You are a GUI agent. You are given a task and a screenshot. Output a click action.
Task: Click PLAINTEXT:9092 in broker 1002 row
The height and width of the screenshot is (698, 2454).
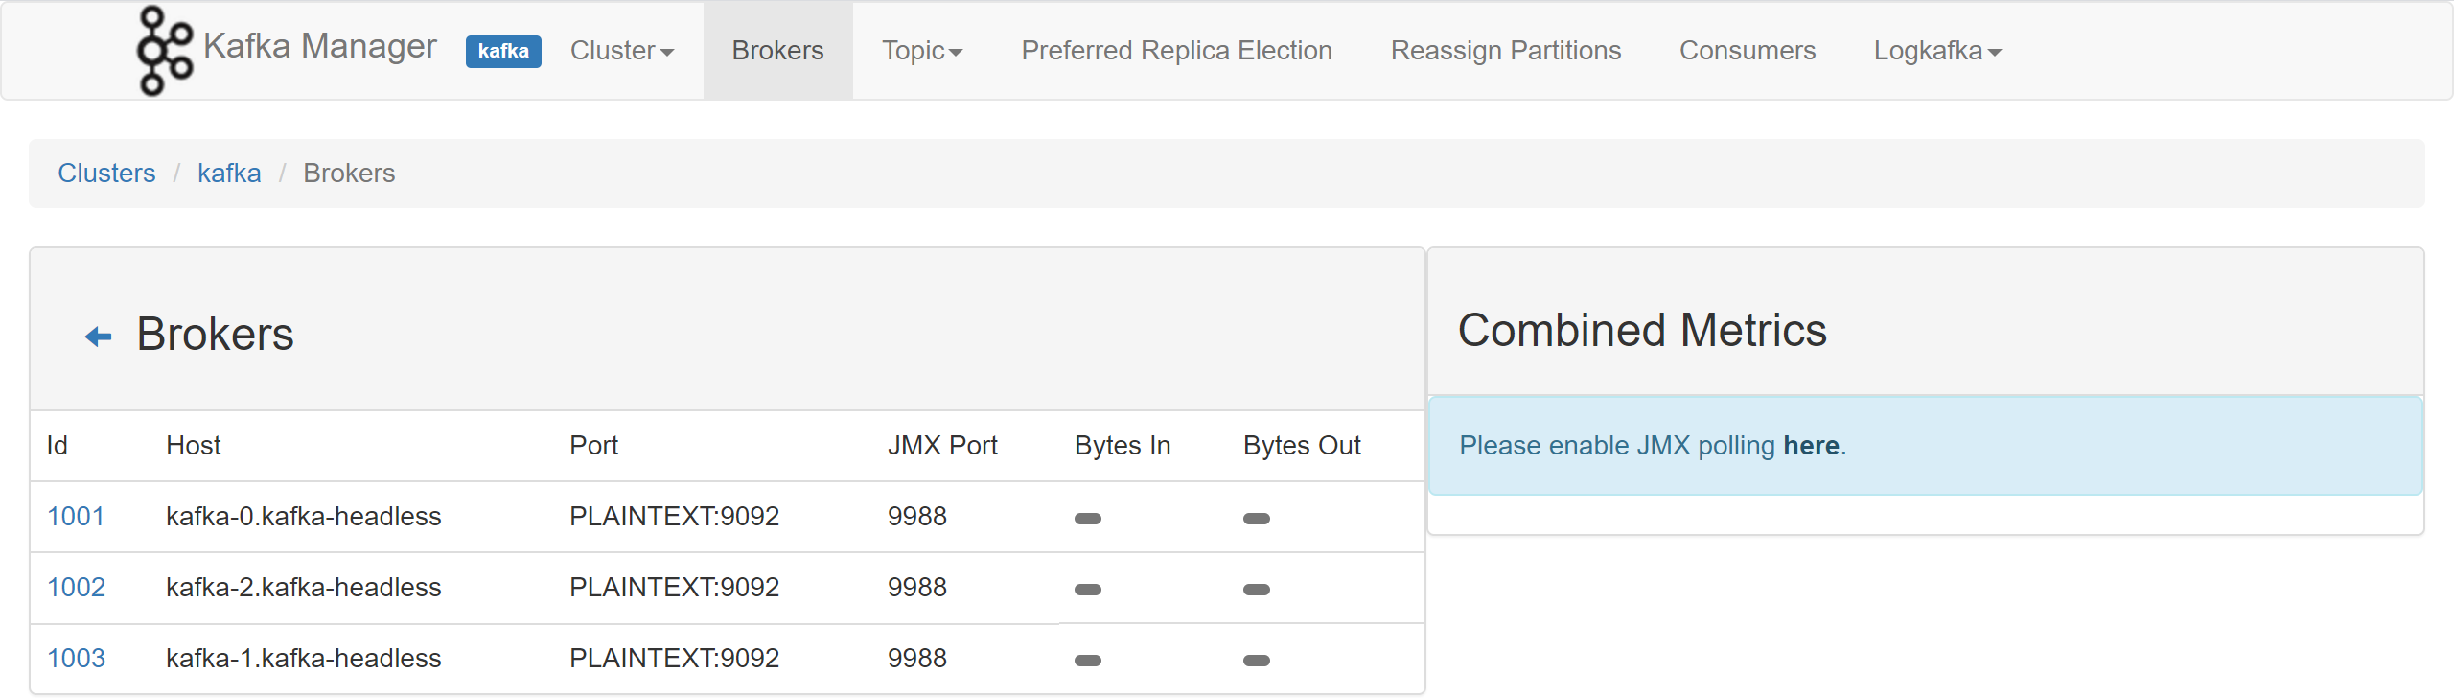click(x=674, y=588)
